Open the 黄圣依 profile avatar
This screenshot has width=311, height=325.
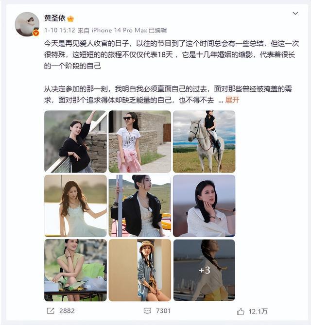[x=27, y=24]
